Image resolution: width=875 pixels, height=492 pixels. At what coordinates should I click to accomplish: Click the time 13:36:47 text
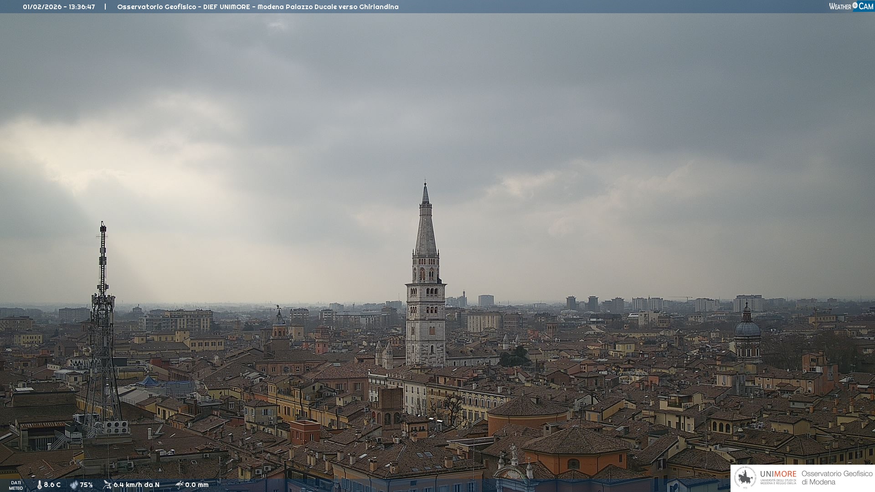click(x=82, y=7)
